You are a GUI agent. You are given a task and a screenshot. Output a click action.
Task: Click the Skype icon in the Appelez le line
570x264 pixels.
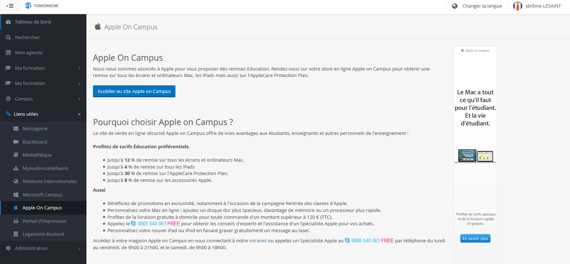(133, 223)
